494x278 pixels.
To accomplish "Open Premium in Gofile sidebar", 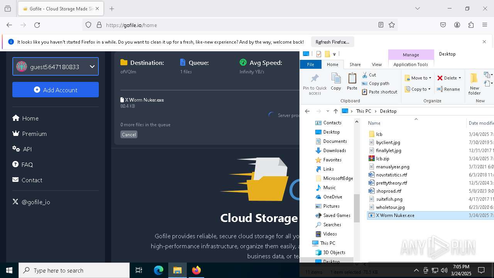I will click(29, 134).
